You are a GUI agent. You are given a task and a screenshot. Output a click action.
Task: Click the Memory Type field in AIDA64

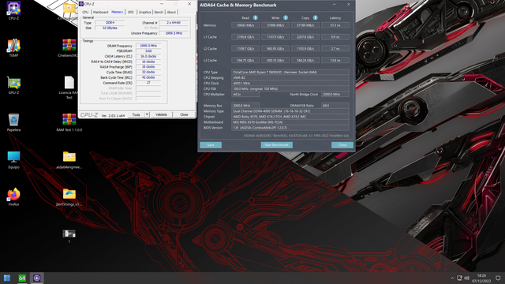coord(290,111)
